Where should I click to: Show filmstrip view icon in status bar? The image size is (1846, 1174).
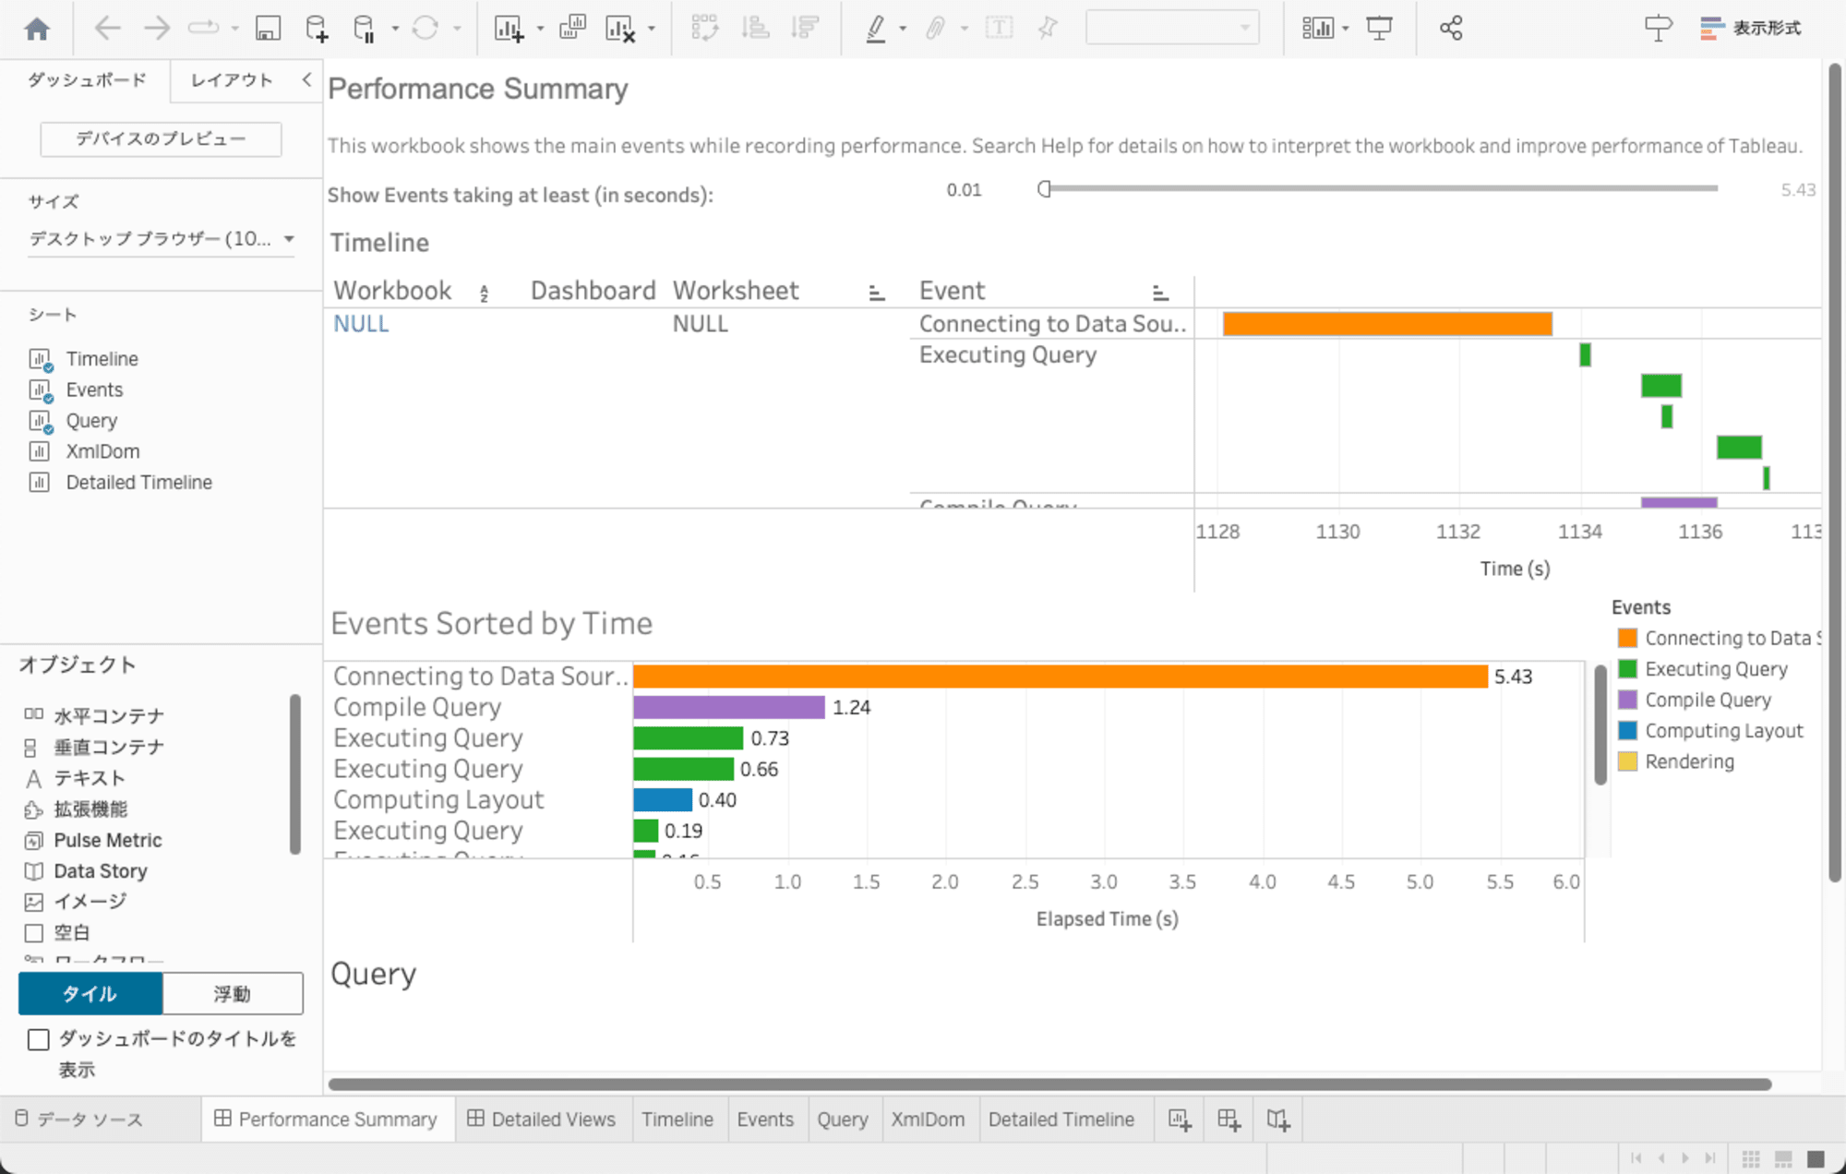pyautogui.click(x=1783, y=1158)
